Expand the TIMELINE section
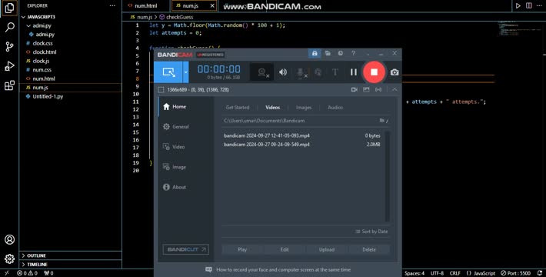546x277 pixels. click(x=71, y=265)
